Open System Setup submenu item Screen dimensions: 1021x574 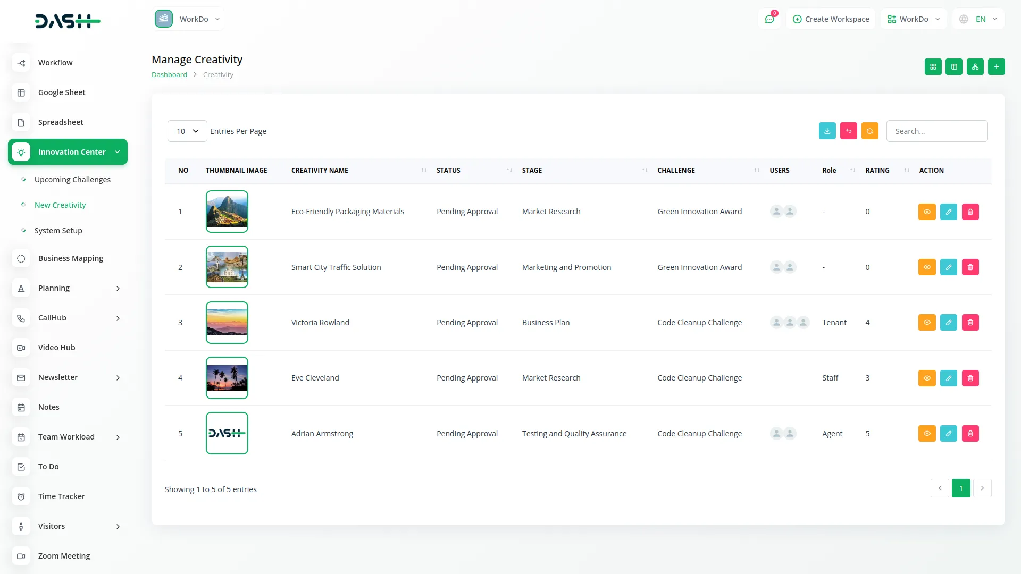coord(58,231)
